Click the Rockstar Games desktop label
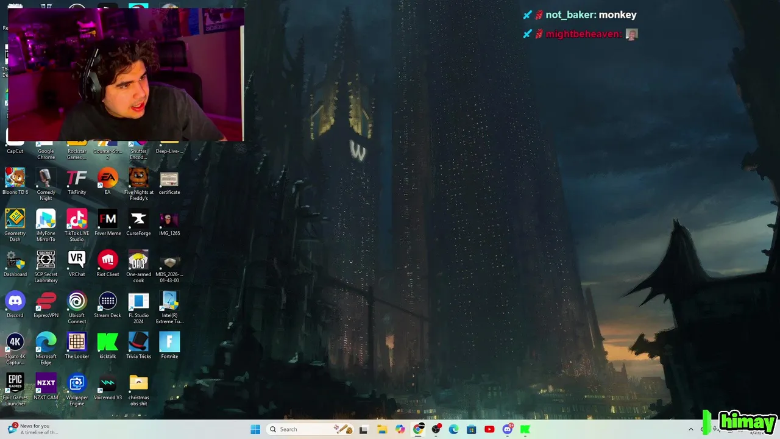Image resolution: width=780 pixels, height=439 pixels. click(77, 154)
